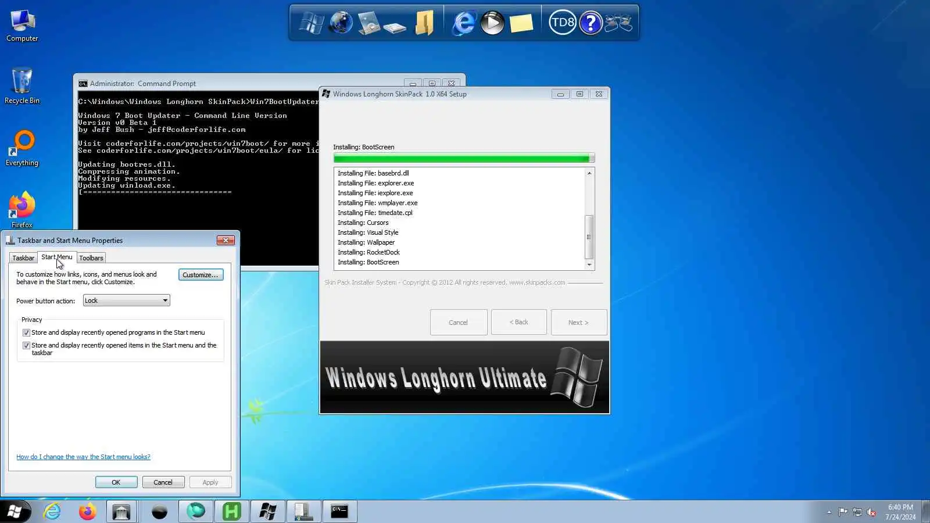Open the Start menu orb
This screenshot has width=930, height=523.
(x=15, y=511)
